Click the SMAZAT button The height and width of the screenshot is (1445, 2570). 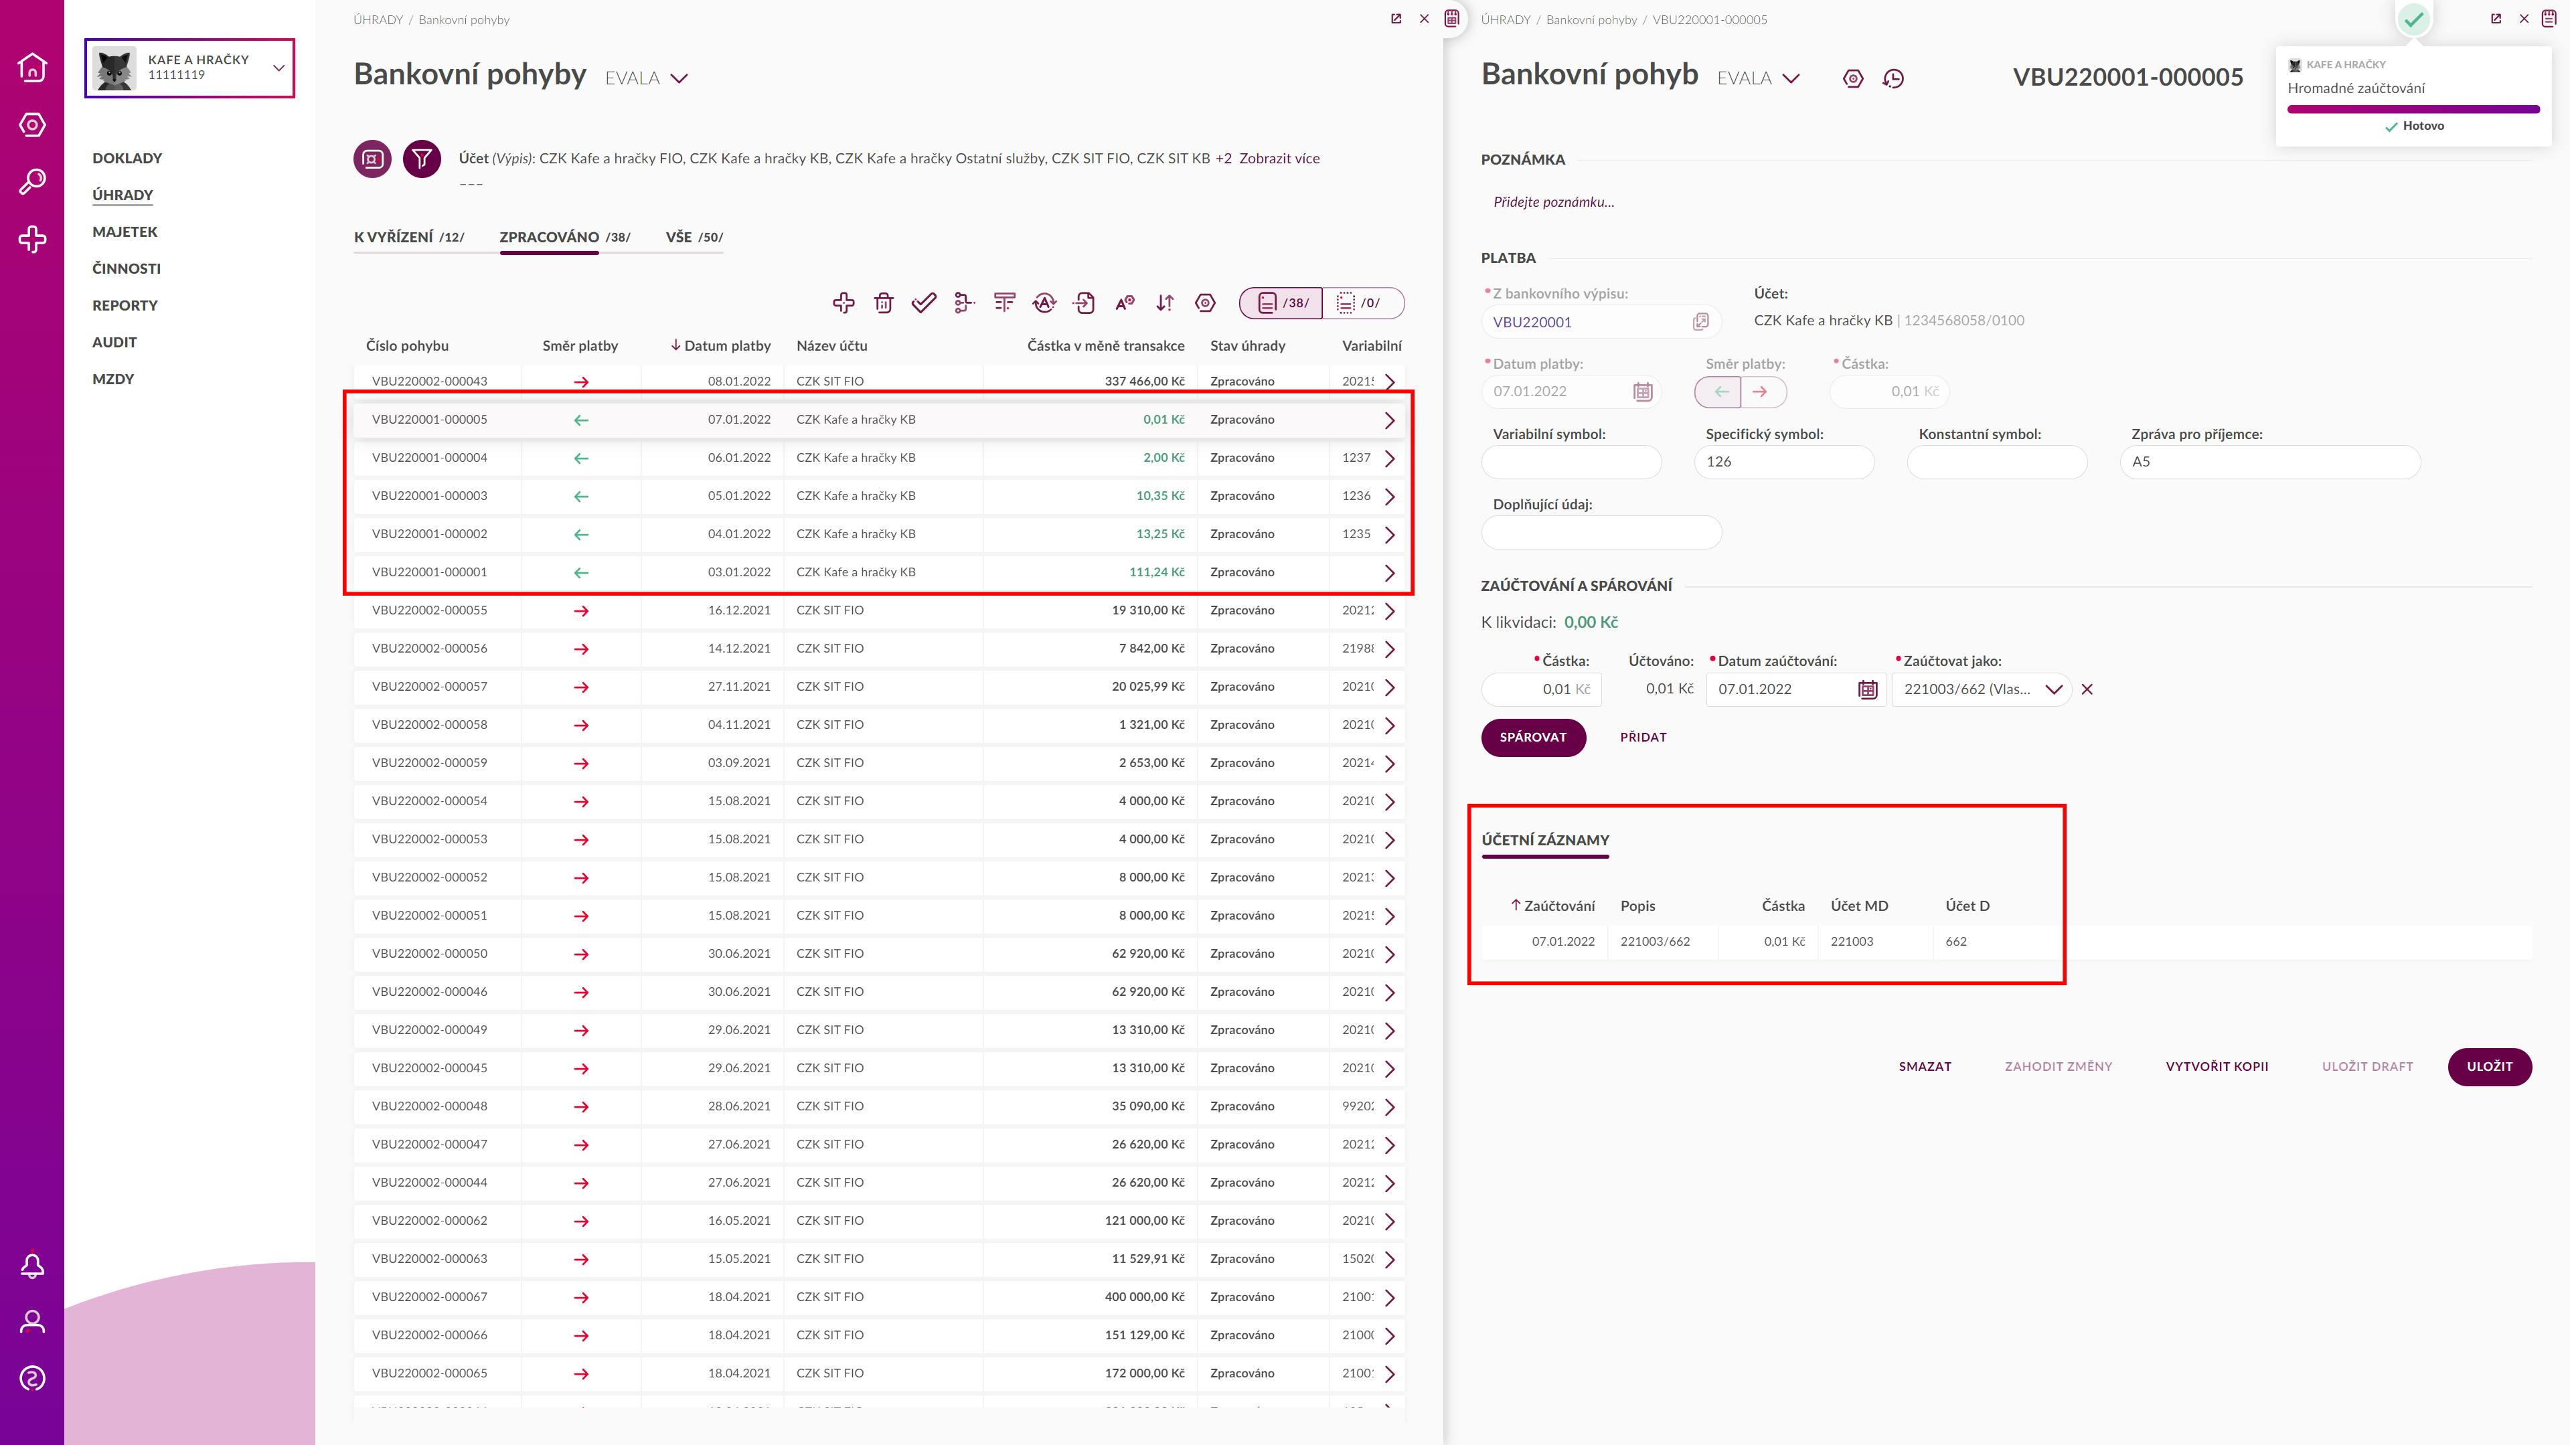[x=1925, y=1066]
